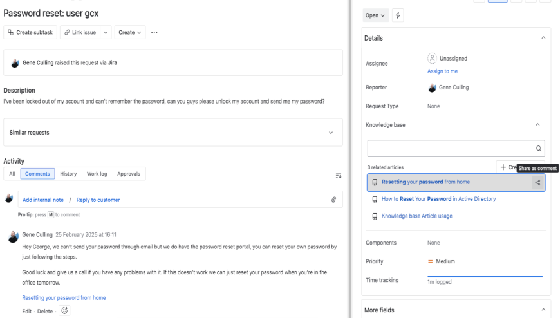Click the Create subtask button
Viewport: 560px width, 318px height.
click(30, 32)
